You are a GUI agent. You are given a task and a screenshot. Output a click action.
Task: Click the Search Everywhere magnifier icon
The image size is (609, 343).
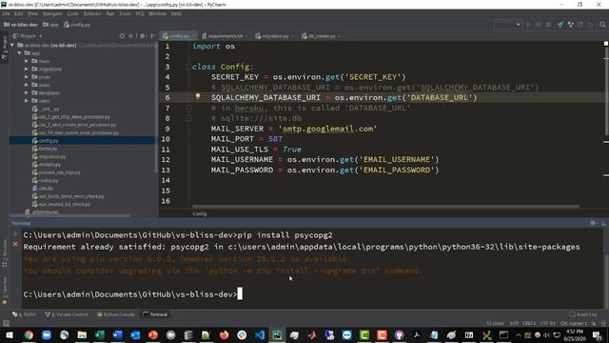(x=602, y=25)
